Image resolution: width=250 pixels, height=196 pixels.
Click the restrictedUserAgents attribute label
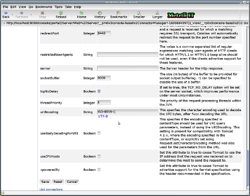point(57,55)
